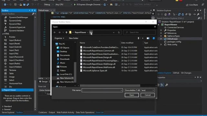Open the Output tab at the bottom
The image size is (207, 116).
pos(52,112)
